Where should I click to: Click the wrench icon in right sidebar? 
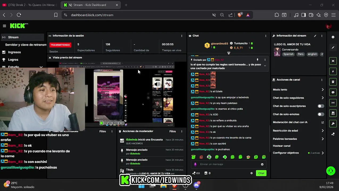333,124
